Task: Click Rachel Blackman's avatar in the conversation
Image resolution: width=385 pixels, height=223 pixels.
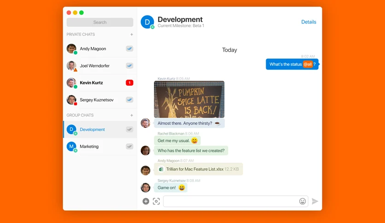Action: point(146,151)
